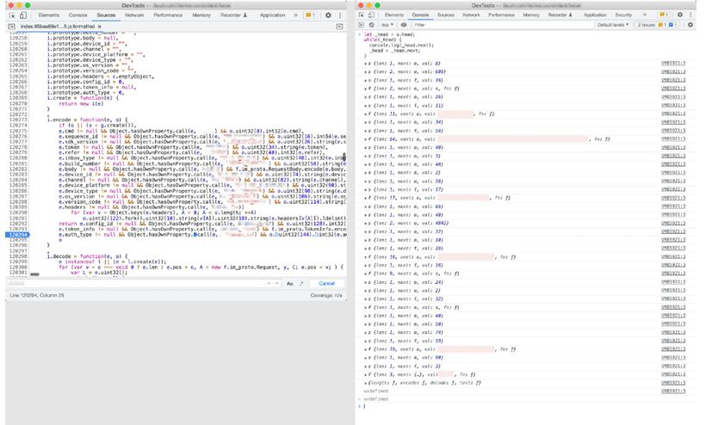
Task: Click warnings badge in right DevTools top bar
Action: (663, 15)
